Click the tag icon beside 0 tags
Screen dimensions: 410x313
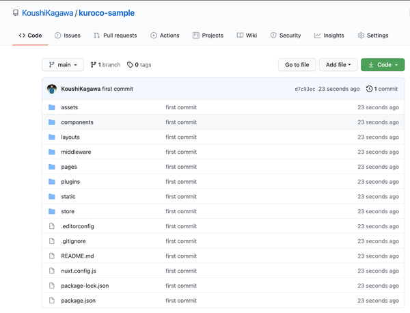[130, 65]
